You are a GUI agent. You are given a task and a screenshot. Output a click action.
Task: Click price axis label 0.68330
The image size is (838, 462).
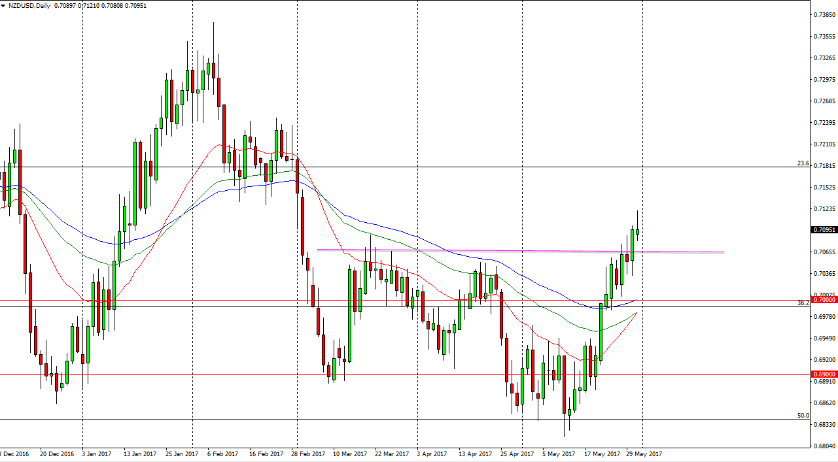click(x=824, y=425)
